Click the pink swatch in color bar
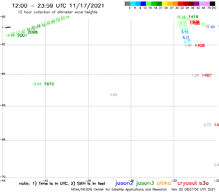Image resolution: width=219 pixels, height=192 pixels. coord(207,4)
